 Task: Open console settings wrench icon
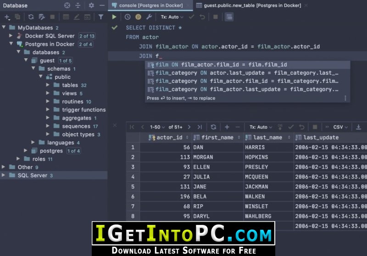click(x=149, y=17)
